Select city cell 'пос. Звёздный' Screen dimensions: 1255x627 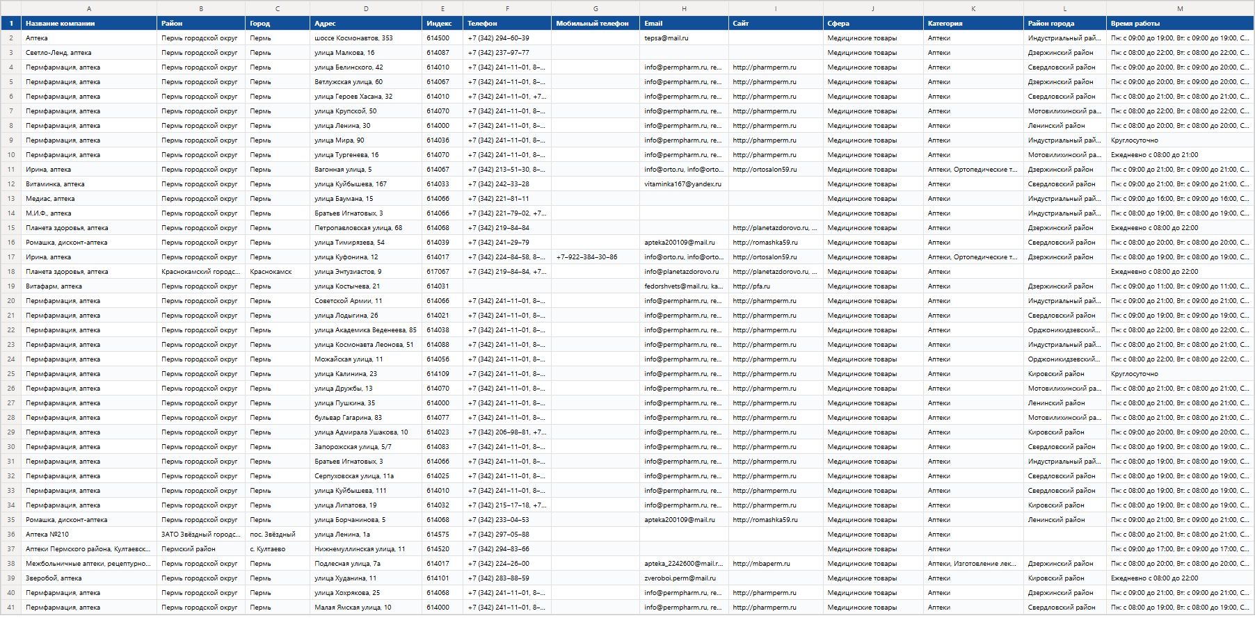278,535
